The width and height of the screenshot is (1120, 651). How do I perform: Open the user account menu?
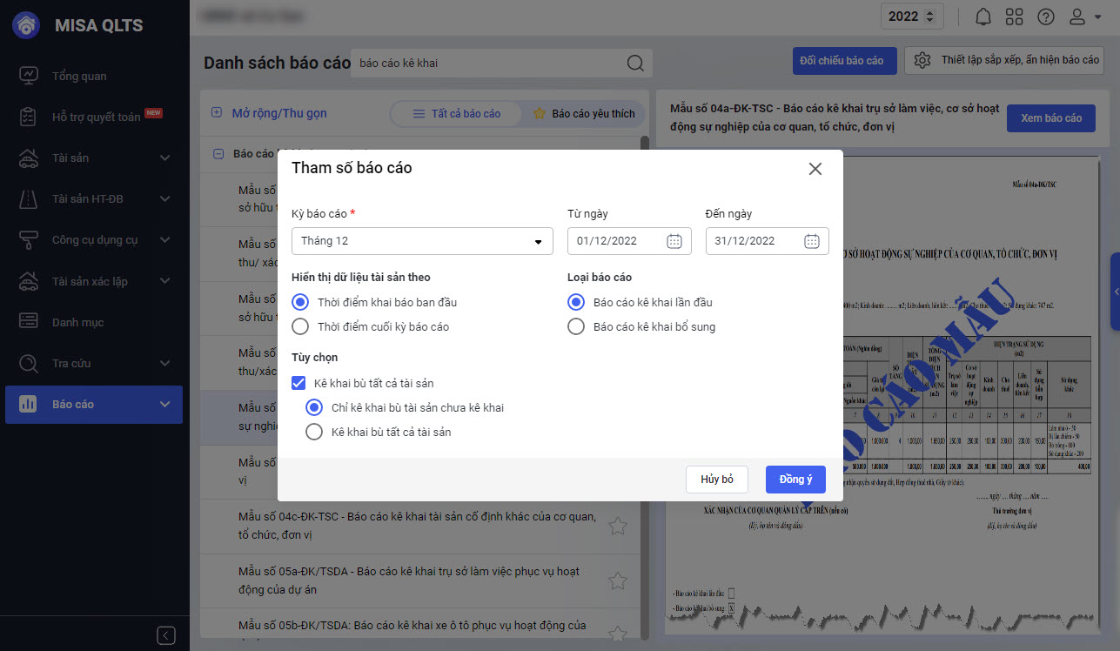click(x=1084, y=17)
